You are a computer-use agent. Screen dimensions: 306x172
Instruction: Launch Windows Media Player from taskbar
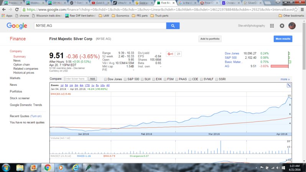(61, 167)
